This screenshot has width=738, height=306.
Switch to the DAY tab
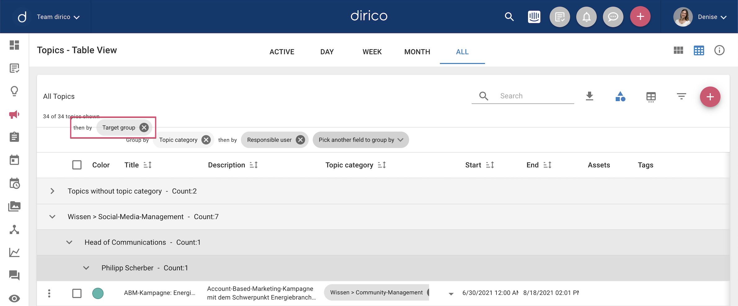click(327, 52)
